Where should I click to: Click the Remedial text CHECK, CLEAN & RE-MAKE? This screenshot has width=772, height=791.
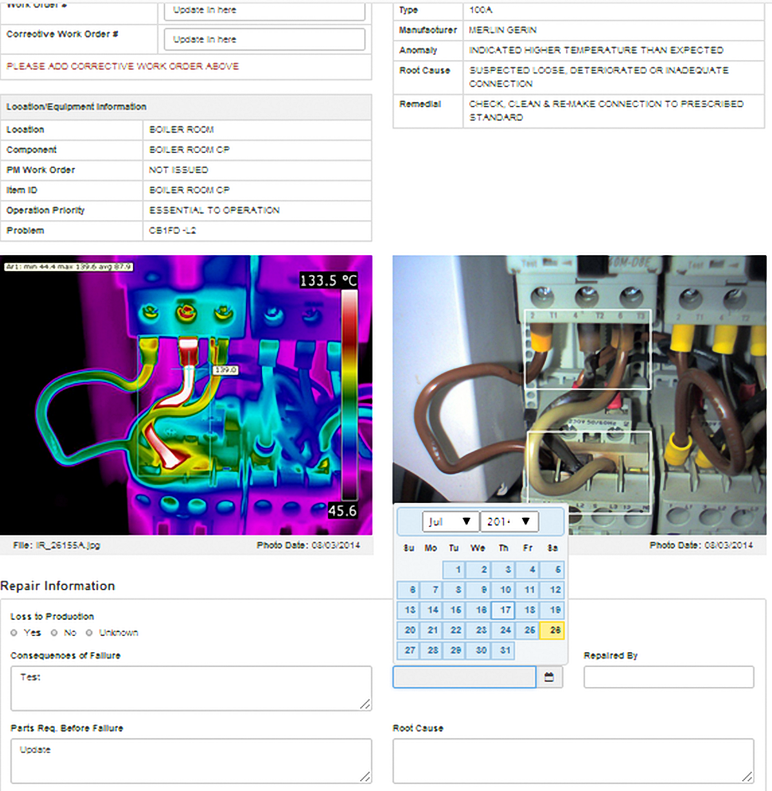pos(606,110)
